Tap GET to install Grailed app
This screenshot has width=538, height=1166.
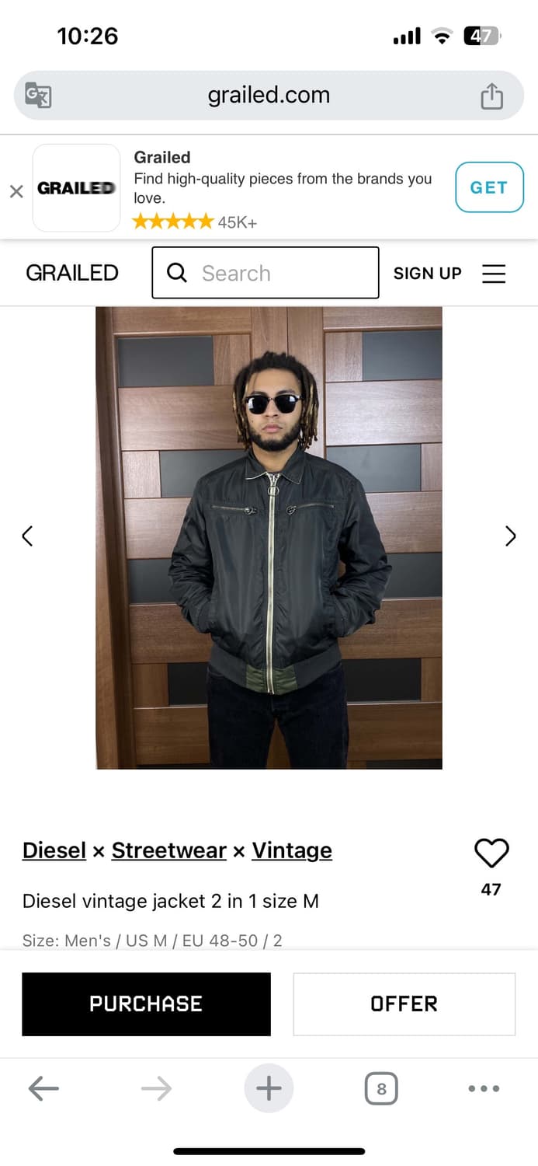pyautogui.click(x=489, y=187)
